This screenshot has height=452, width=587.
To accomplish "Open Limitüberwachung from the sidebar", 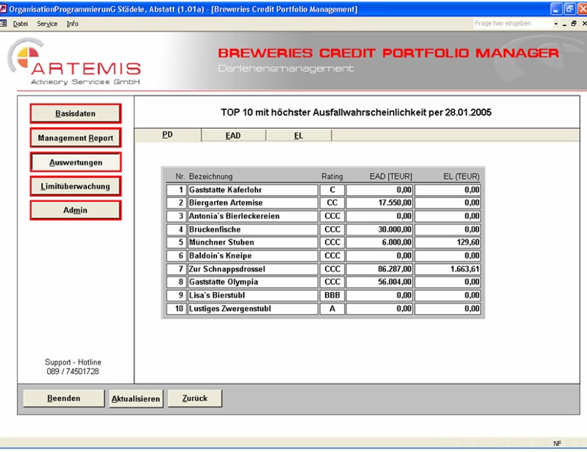I will [76, 186].
